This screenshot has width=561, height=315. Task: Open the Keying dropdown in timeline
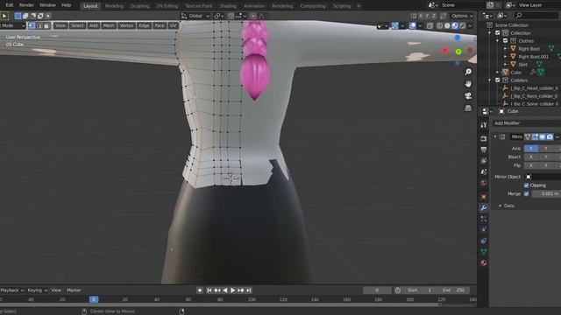(37, 290)
